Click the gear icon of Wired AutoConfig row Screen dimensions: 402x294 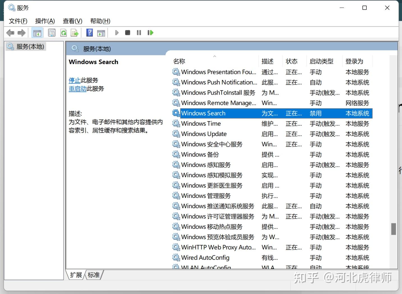pyautogui.click(x=176, y=258)
